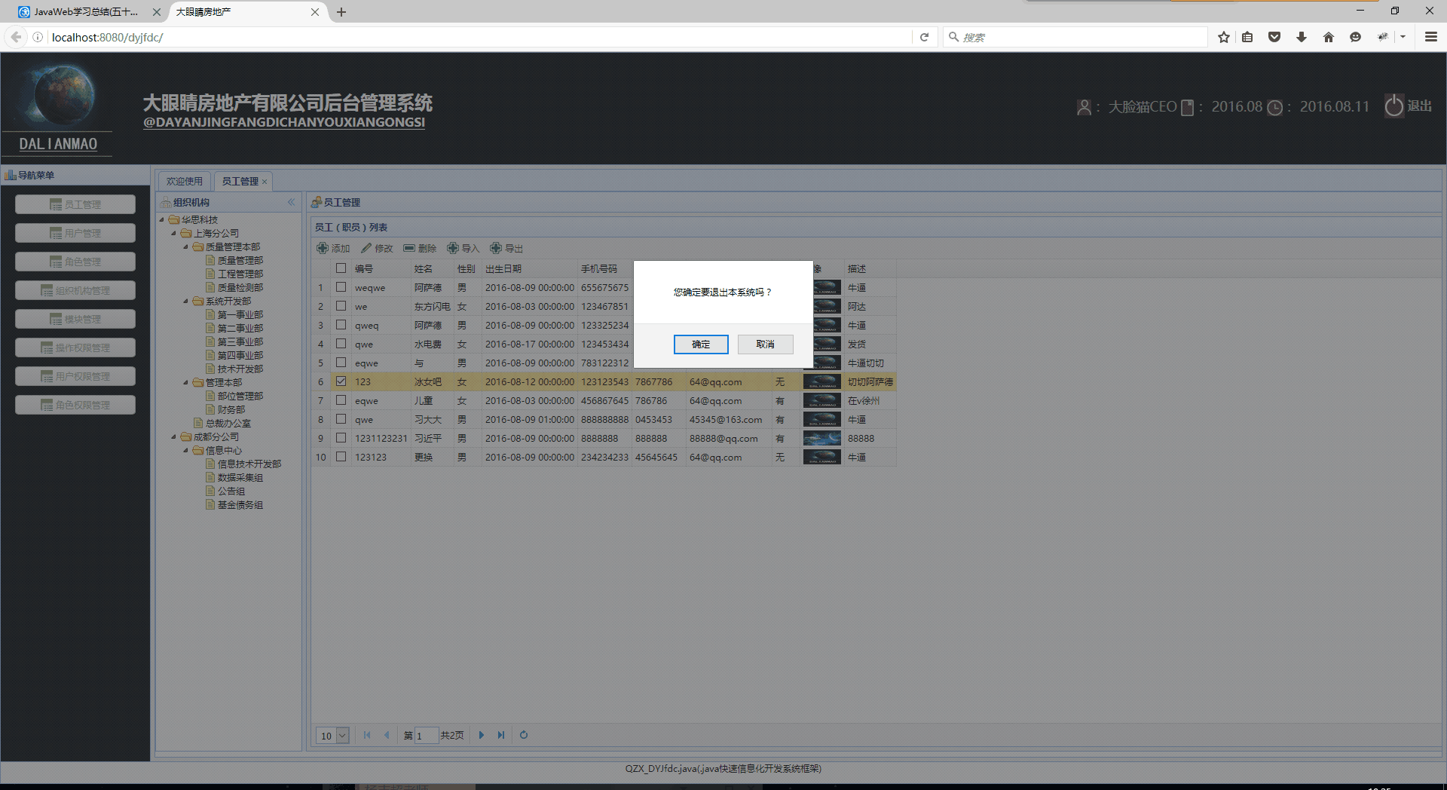
Task: Collapse the 系统开发部 tree node
Action: coord(186,301)
